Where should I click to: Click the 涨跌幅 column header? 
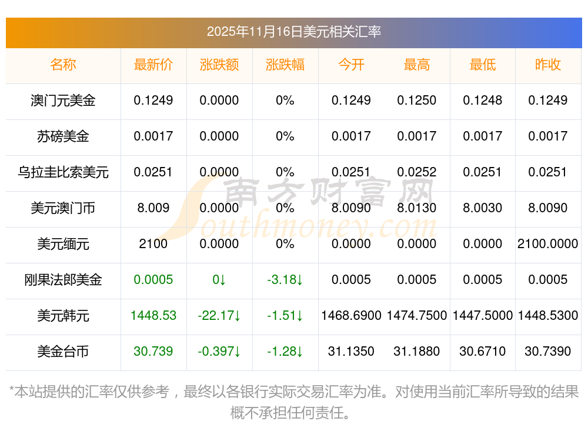click(285, 65)
